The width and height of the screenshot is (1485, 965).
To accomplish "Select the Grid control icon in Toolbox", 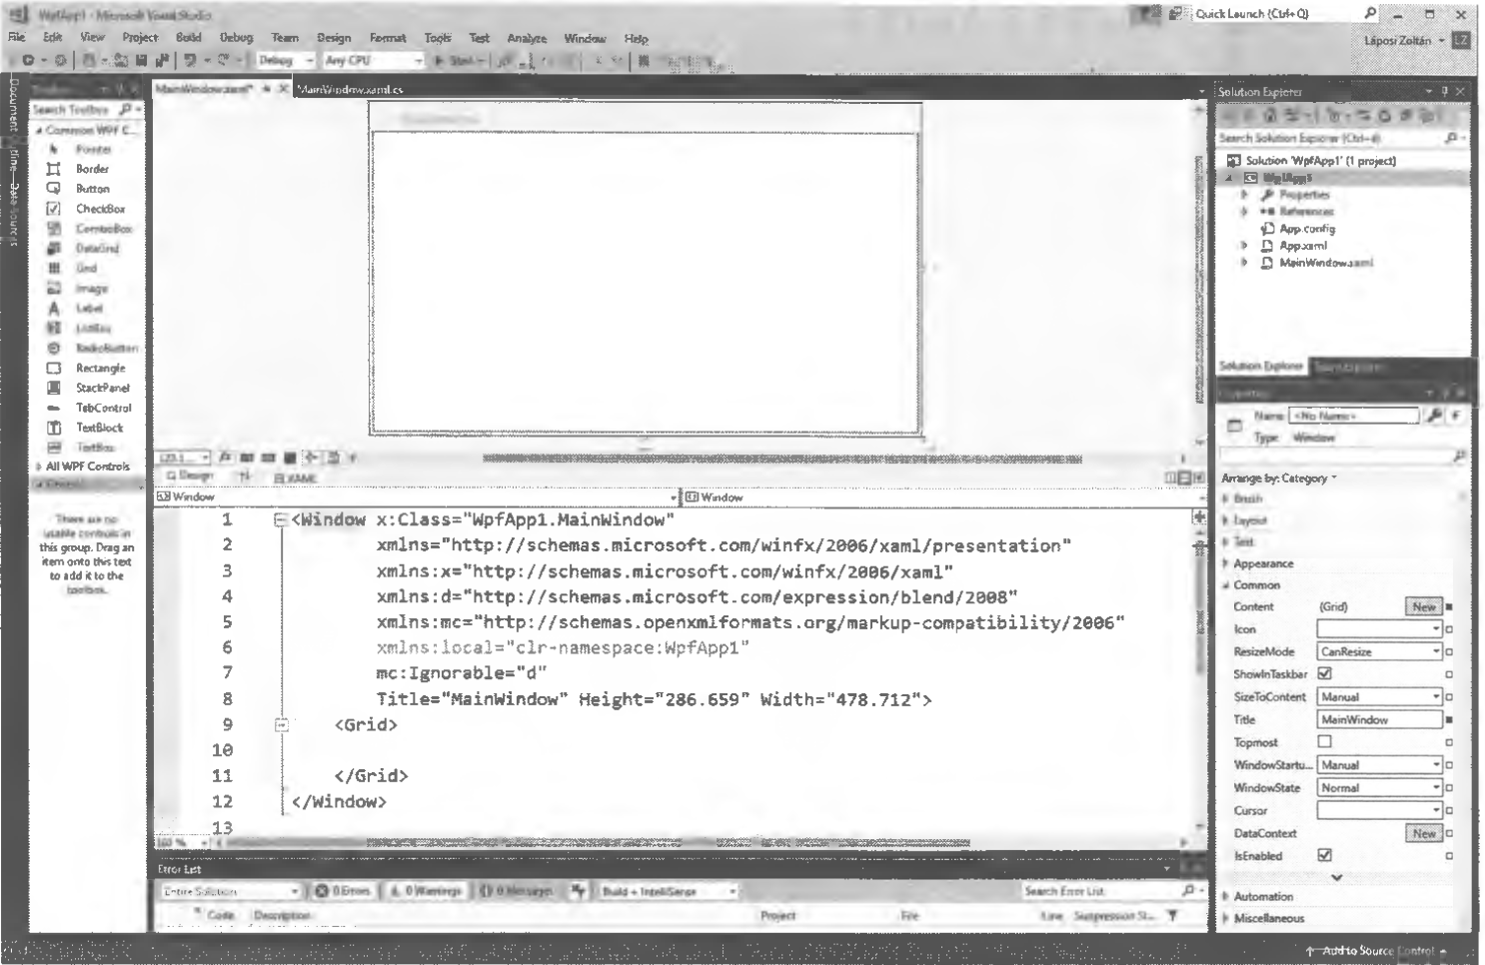I will pyautogui.click(x=54, y=269).
